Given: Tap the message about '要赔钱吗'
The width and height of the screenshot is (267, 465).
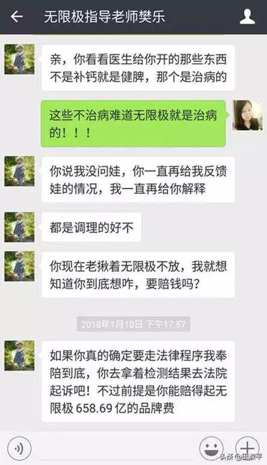Looking at the screenshot, I should 138,275.
